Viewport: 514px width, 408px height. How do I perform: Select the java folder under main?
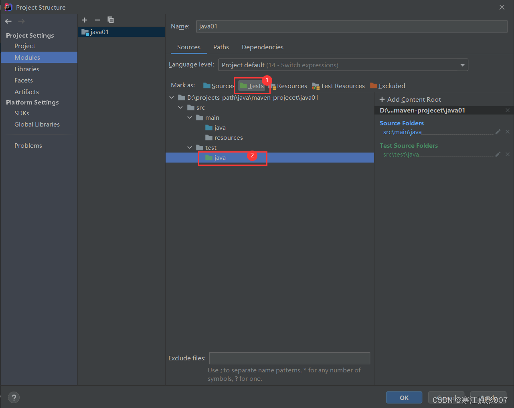pyautogui.click(x=215, y=127)
